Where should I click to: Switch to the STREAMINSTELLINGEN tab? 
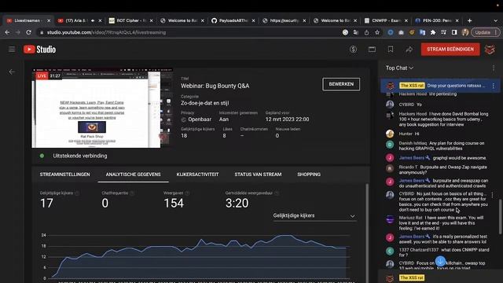coord(64,175)
